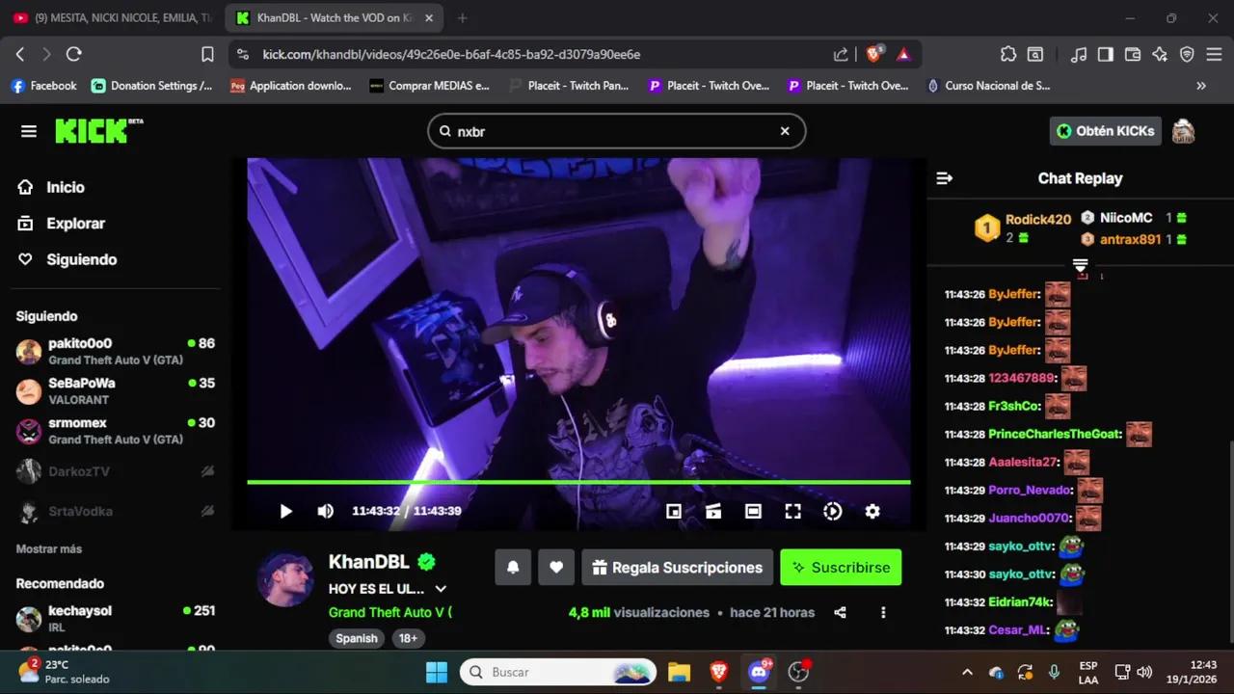Viewport: 1234px width, 694px height.
Task: Enable picture-in-picture mode
Action: pyautogui.click(x=674, y=511)
